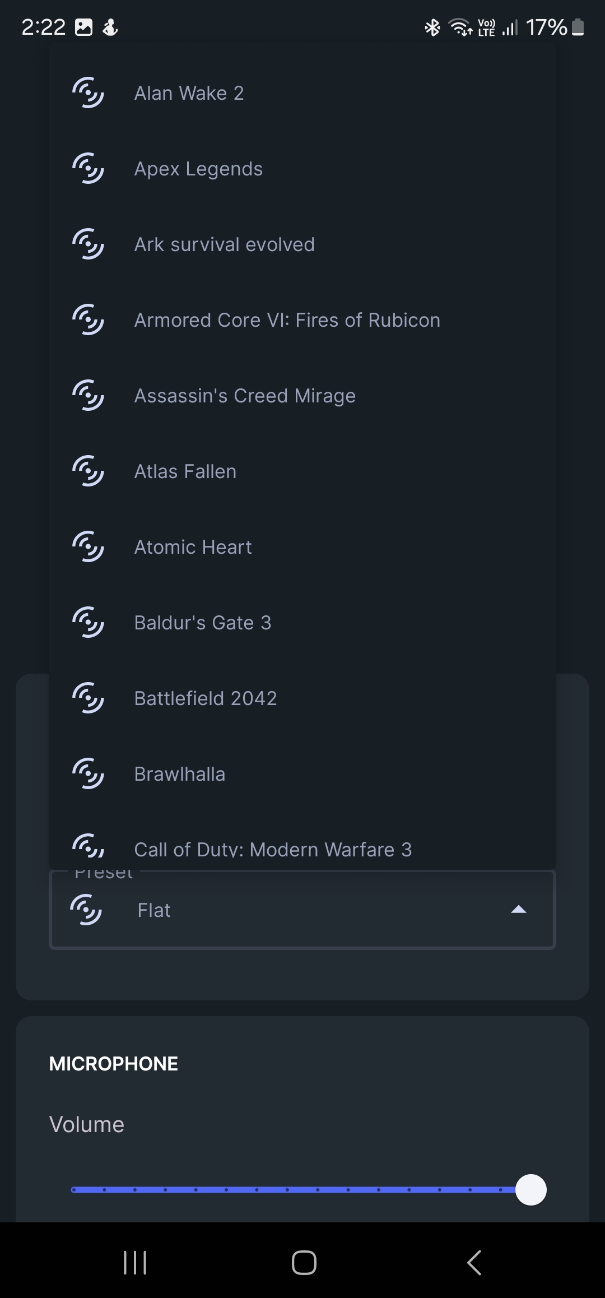Tap the preset icon beside Atlas Fallen
Image resolution: width=605 pixels, height=1298 pixels.
point(88,471)
